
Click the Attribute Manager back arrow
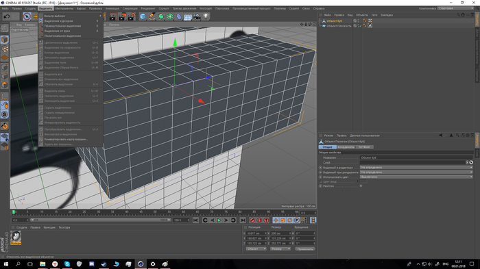(440, 135)
